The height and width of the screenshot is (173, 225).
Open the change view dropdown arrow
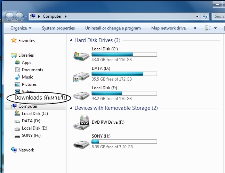[216, 28]
